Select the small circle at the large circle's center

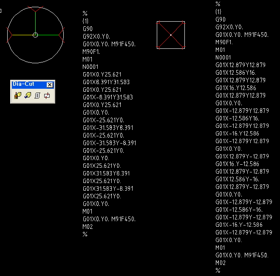tap(35, 35)
